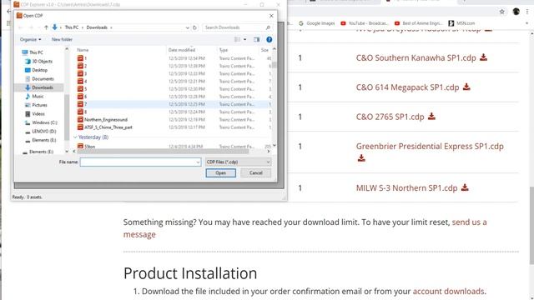Select file 5 in Downloads list

[85, 89]
